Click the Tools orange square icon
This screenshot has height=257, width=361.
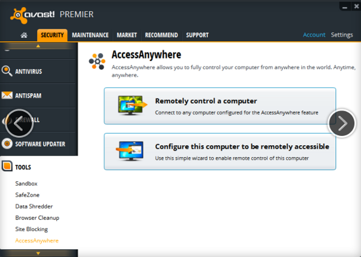(7, 166)
